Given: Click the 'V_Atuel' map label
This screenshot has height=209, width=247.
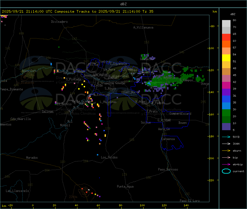Looking at the screenshot, I should pyautogui.click(x=141, y=102).
